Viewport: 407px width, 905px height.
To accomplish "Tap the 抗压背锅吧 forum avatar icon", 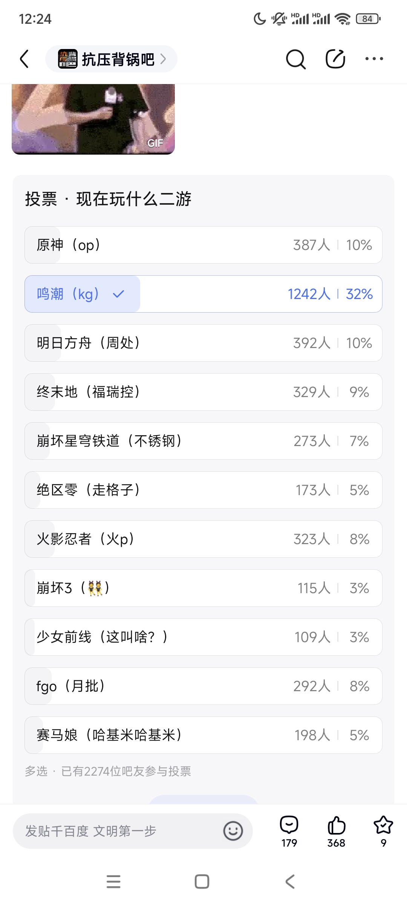I will (68, 59).
